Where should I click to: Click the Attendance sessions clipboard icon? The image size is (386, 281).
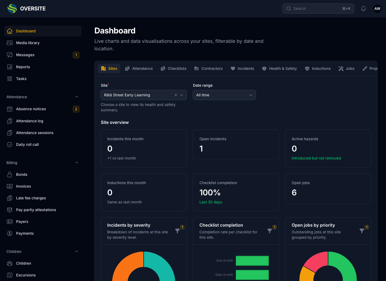[x=10, y=133]
